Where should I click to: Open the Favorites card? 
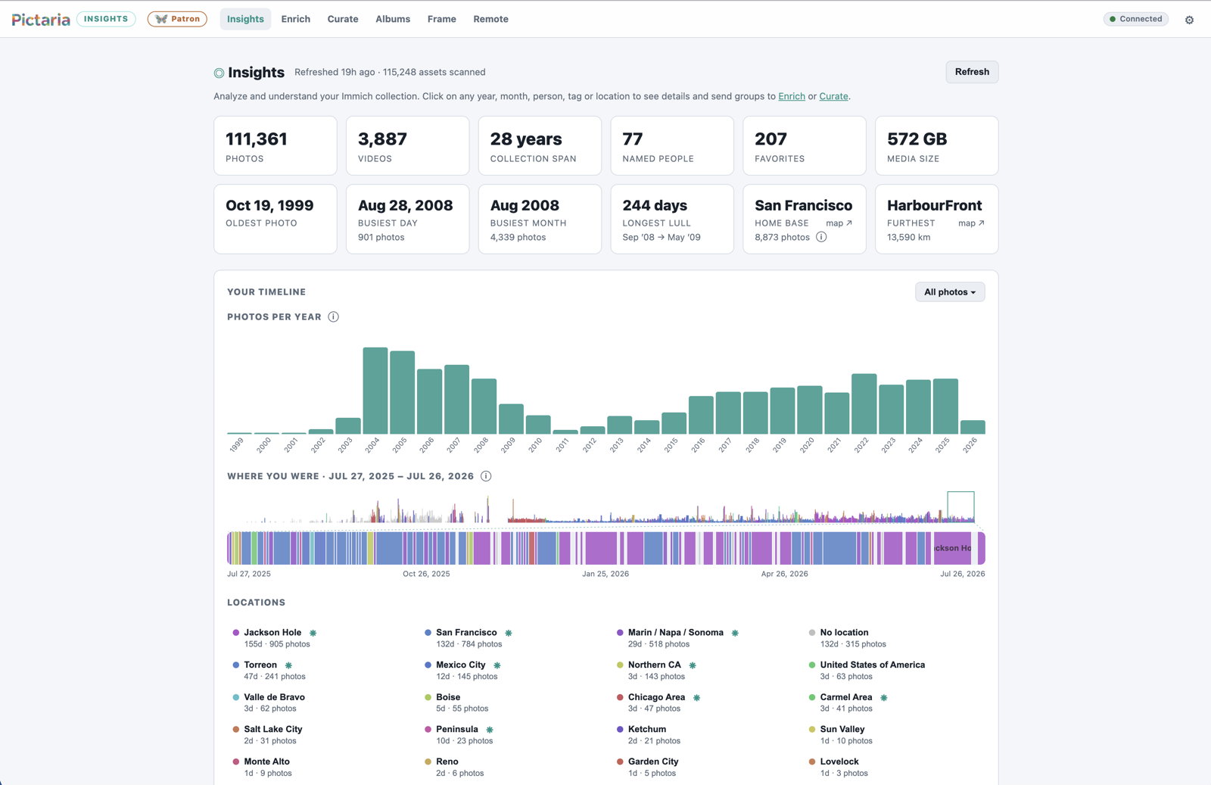coord(805,145)
